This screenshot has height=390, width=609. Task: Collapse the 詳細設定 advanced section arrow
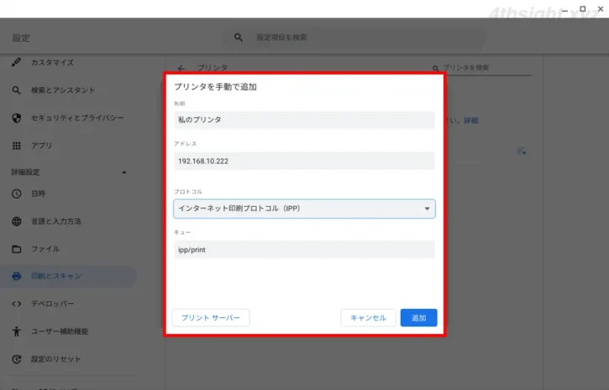tap(125, 172)
